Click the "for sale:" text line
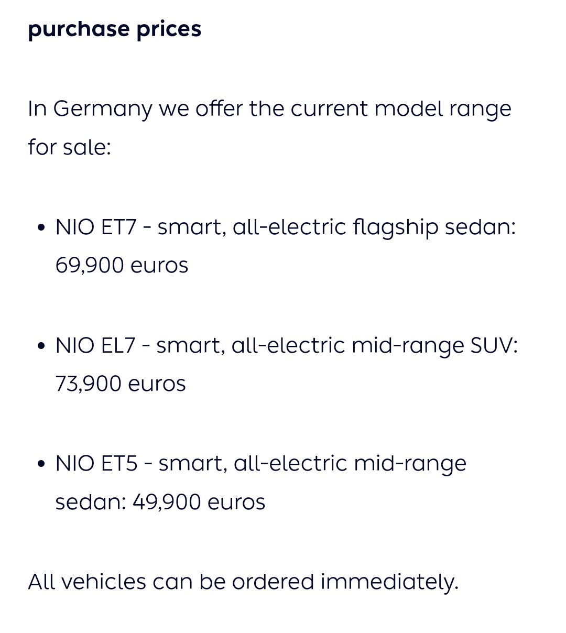The height and width of the screenshot is (633, 566). tap(69, 147)
